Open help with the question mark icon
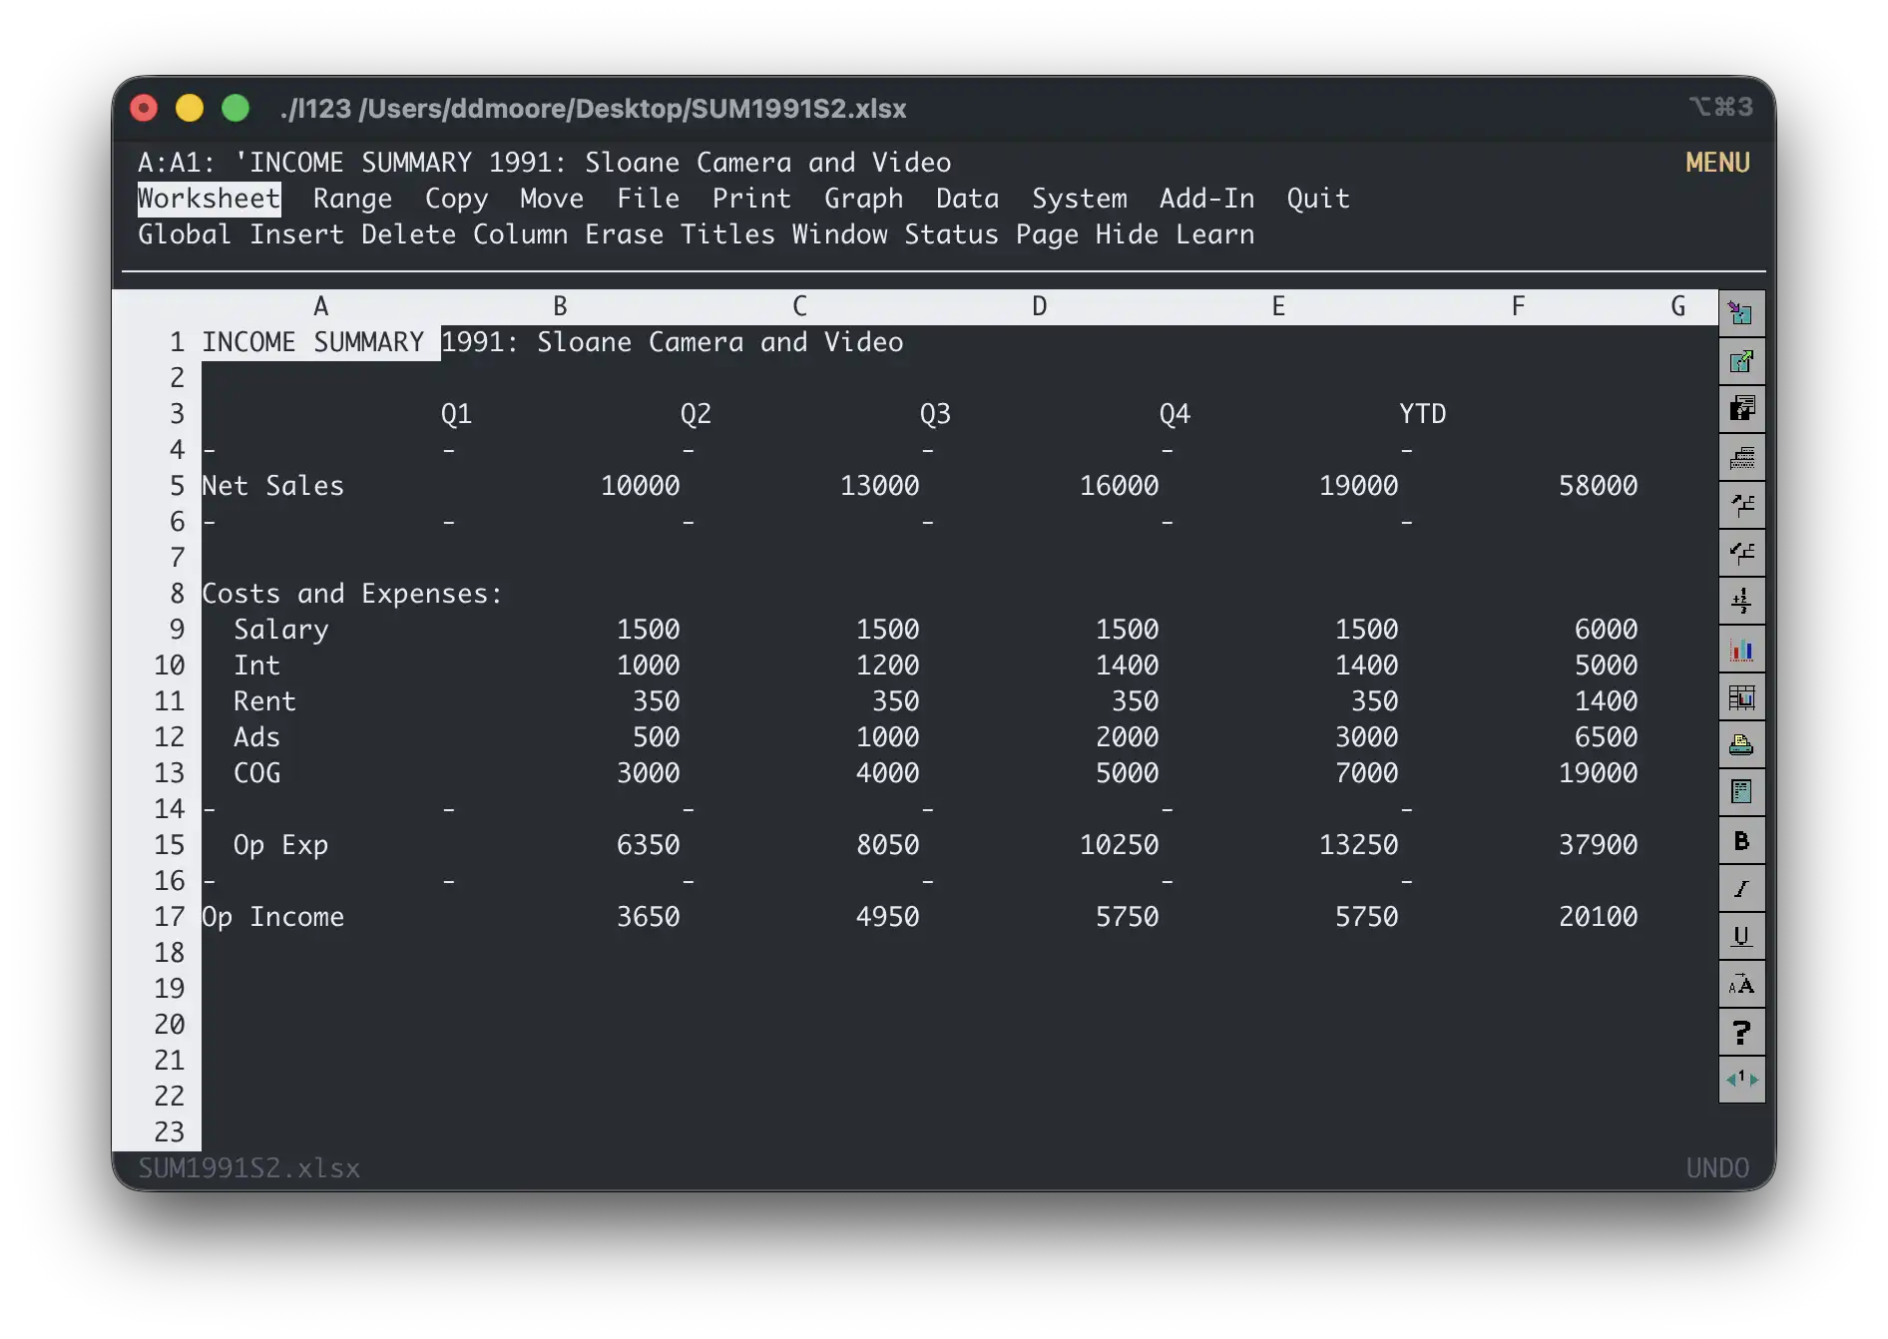Viewport: 1888px width, 1339px height. pos(1741,1033)
